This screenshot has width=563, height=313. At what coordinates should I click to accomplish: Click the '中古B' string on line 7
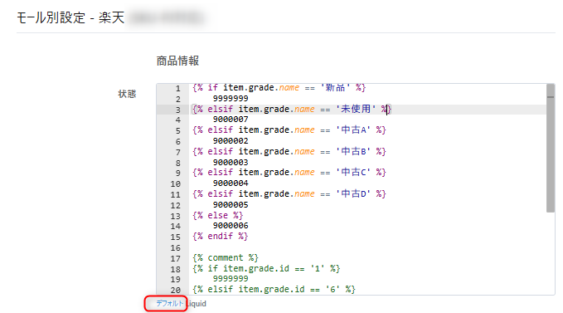tap(353, 151)
